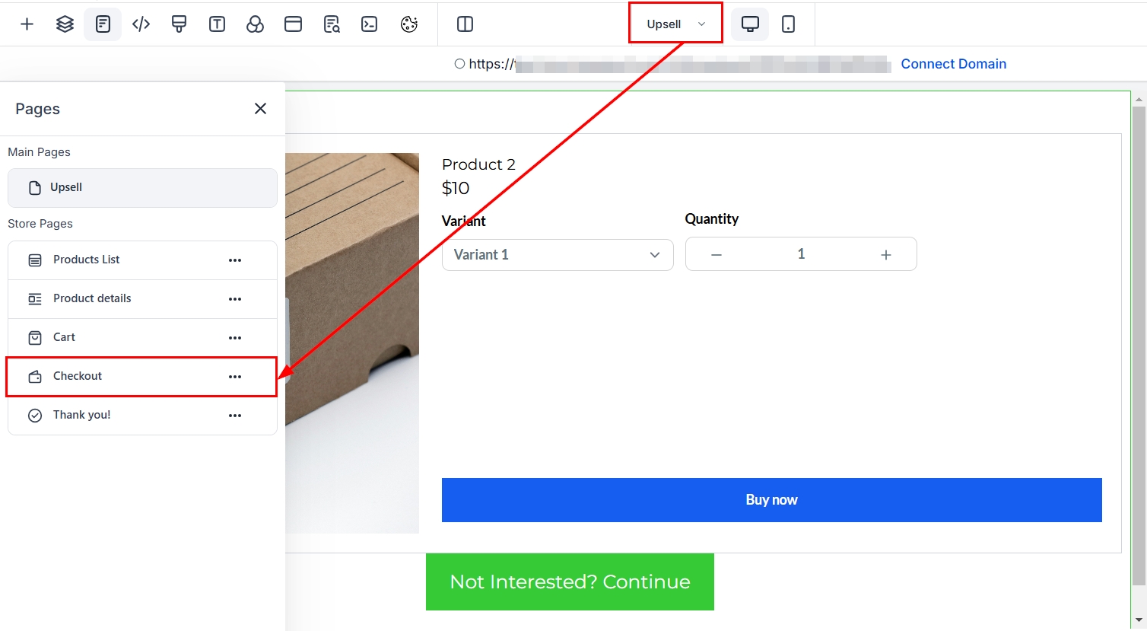Open the cookie consent icon
This screenshot has height=631, width=1147.
tap(409, 24)
